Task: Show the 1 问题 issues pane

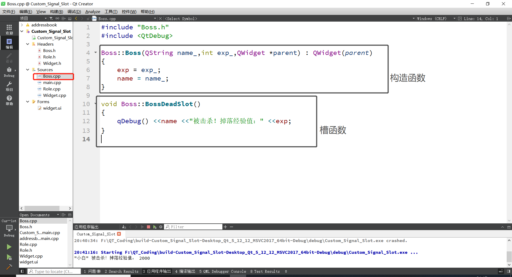Action: 92,271
